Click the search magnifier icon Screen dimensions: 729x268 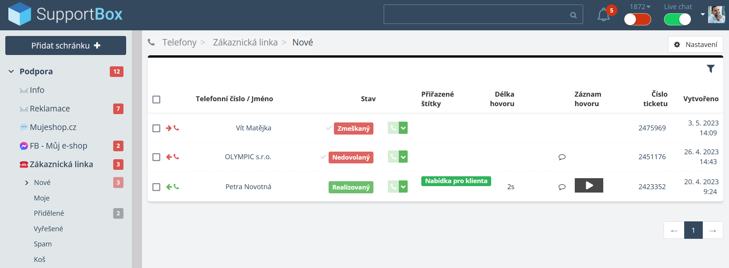tap(574, 15)
